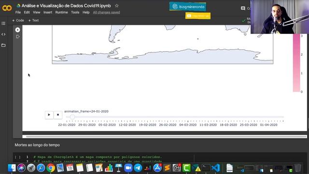Open Notes from the dock
Image resolution: width=309 pixels, height=174 pixels.
point(80,168)
